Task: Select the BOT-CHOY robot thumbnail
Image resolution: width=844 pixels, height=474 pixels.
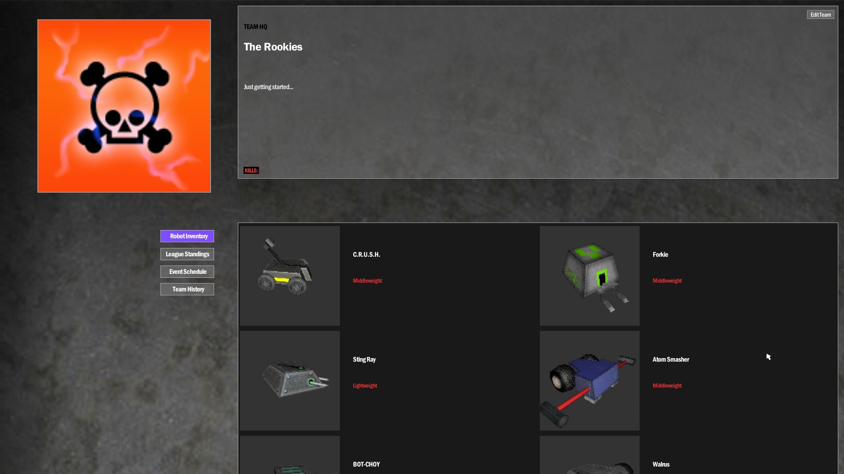Action: click(290, 456)
